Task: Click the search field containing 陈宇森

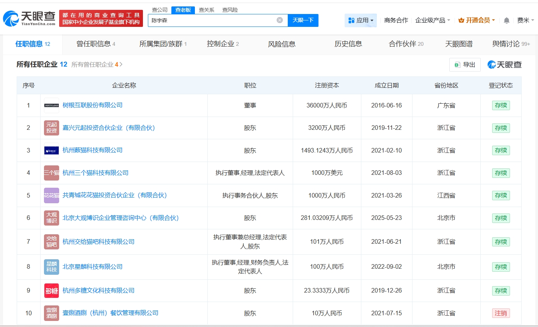Action: click(x=218, y=20)
